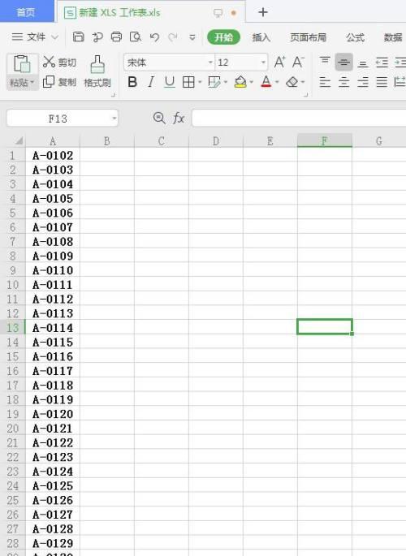Viewport: 406px width, 556px height.
Task: Click the 粘贴 paste button
Action: [x=22, y=72]
